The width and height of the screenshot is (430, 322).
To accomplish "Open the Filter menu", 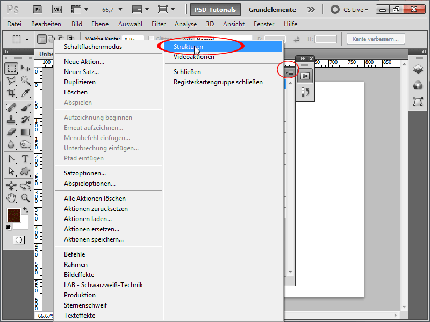I will (159, 24).
